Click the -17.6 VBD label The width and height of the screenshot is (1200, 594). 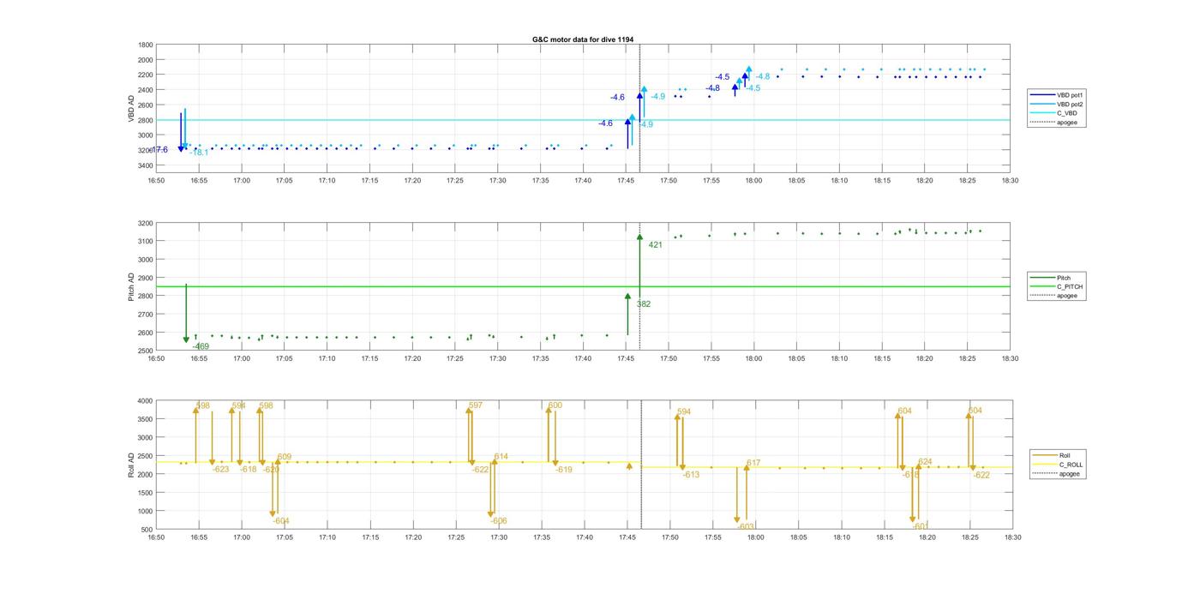[x=159, y=150]
